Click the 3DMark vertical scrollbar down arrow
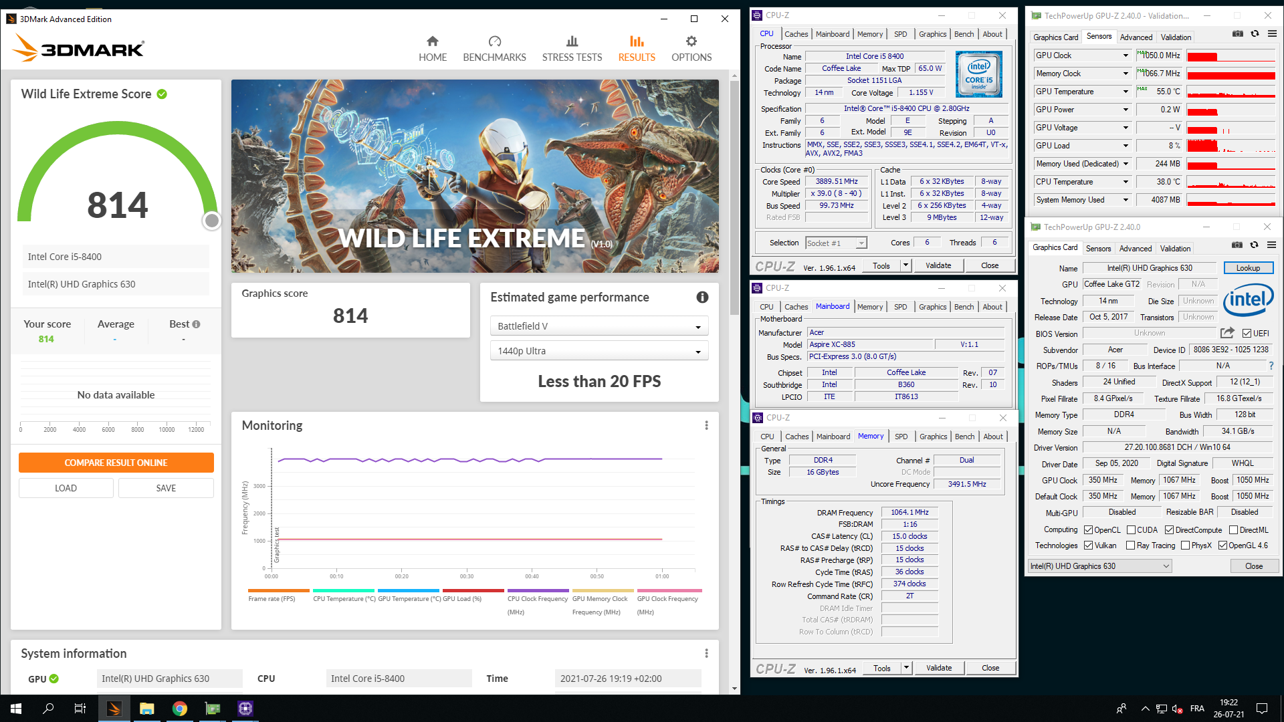Image resolution: width=1284 pixels, height=722 pixels. (x=734, y=689)
